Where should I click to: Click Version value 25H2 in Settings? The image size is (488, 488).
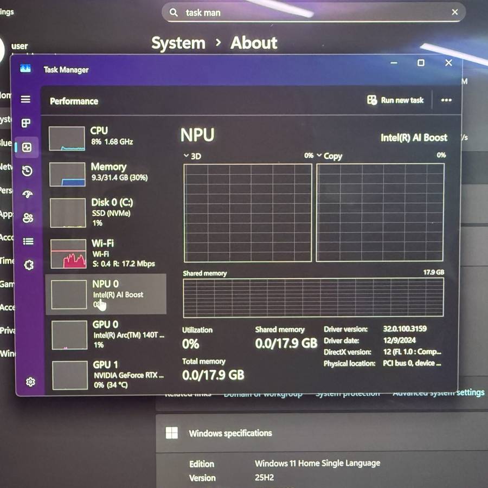(x=264, y=477)
